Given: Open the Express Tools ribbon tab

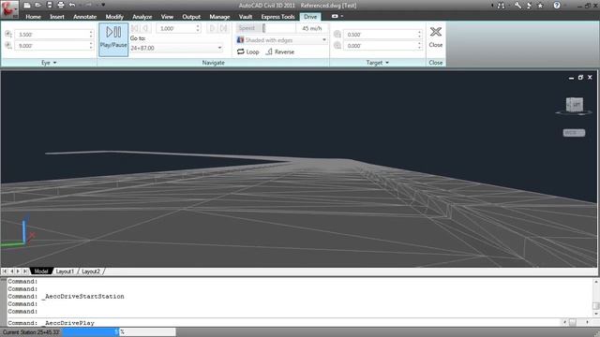Looking at the screenshot, I should click(x=277, y=17).
